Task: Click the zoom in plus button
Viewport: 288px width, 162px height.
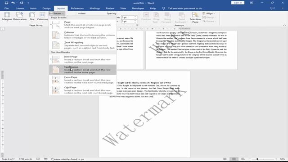Action: pyautogui.click(x=276, y=159)
